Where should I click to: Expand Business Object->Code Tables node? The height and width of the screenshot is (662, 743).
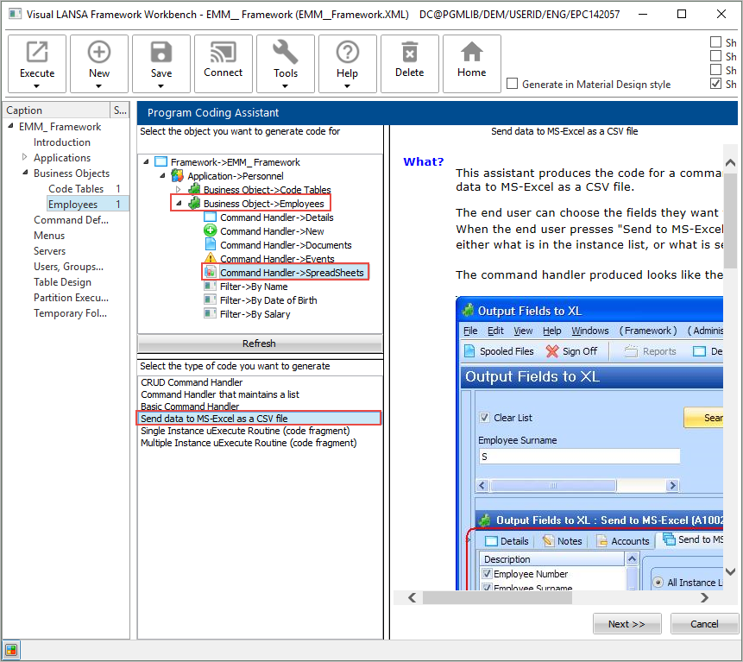[x=179, y=189]
